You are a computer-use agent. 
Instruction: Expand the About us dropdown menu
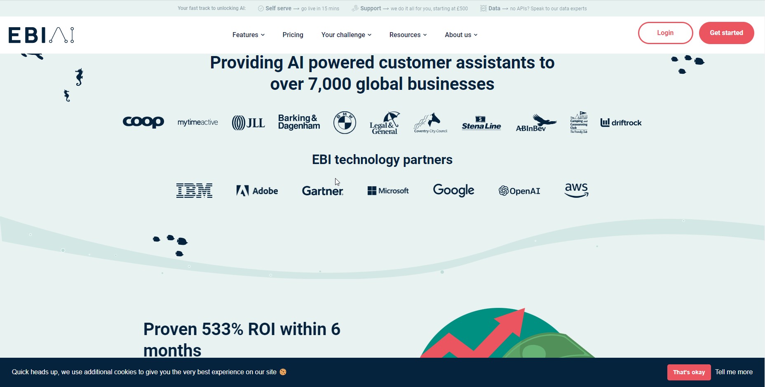point(461,35)
